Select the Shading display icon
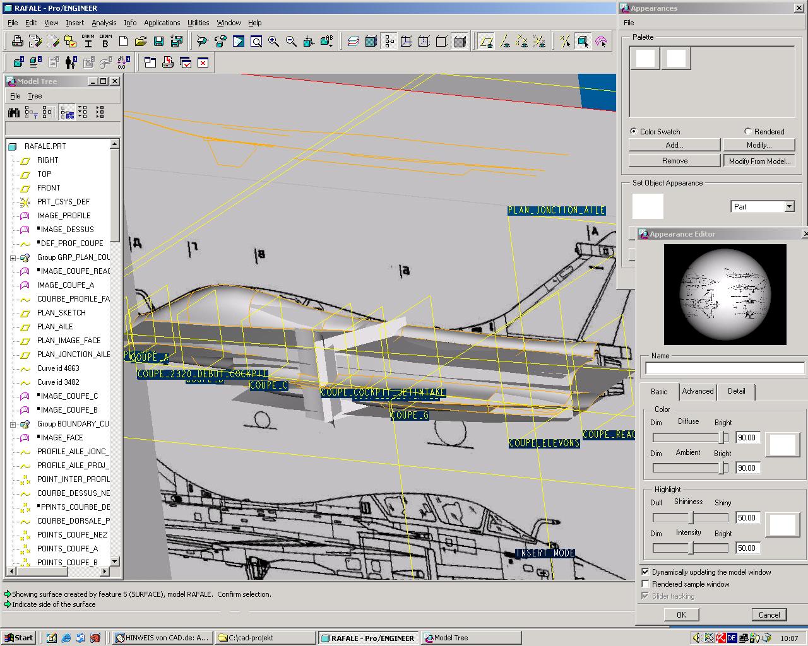Viewport: 808px width, 646px height. [460, 42]
